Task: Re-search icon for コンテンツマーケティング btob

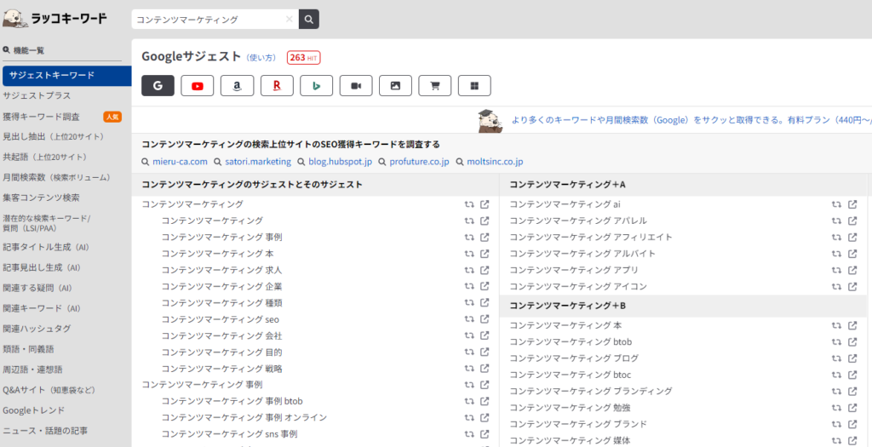Action: pyautogui.click(x=836, y=342)
